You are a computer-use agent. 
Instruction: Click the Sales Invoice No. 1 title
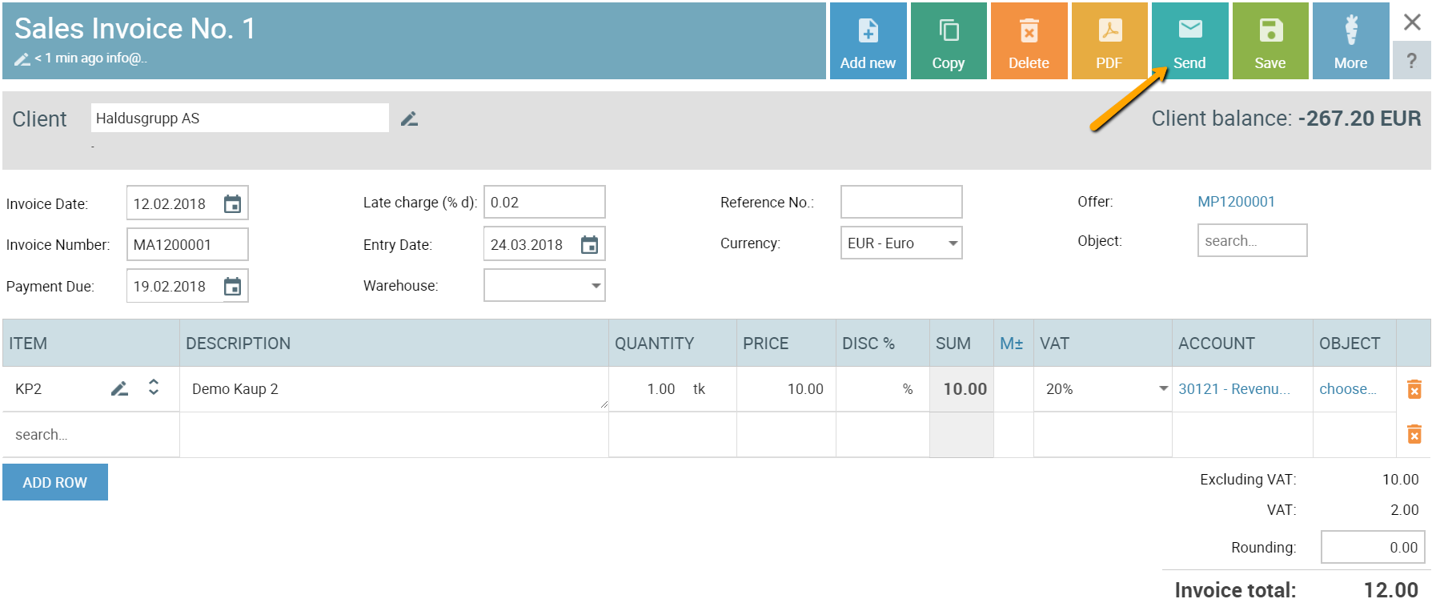135,29
